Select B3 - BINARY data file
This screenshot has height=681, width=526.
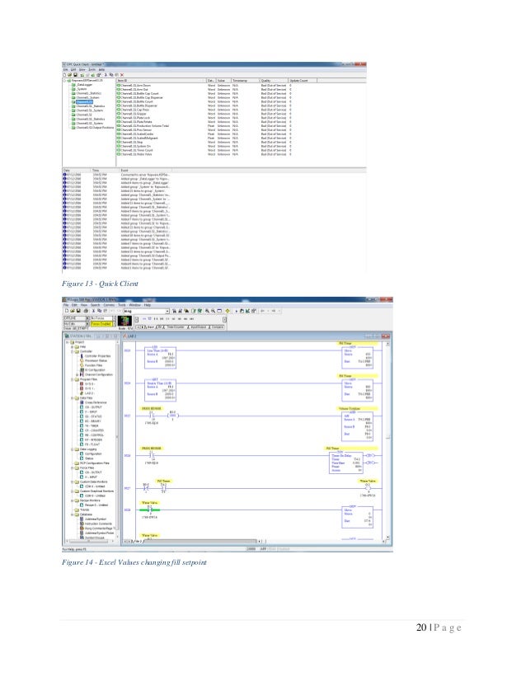pos(92,421)
